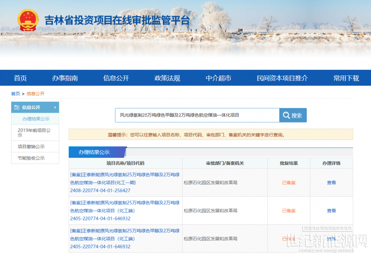Click 查看 for project 2408-220774-04-01-256427
This screenshot has width=371, height=254.
coord(331,183)
